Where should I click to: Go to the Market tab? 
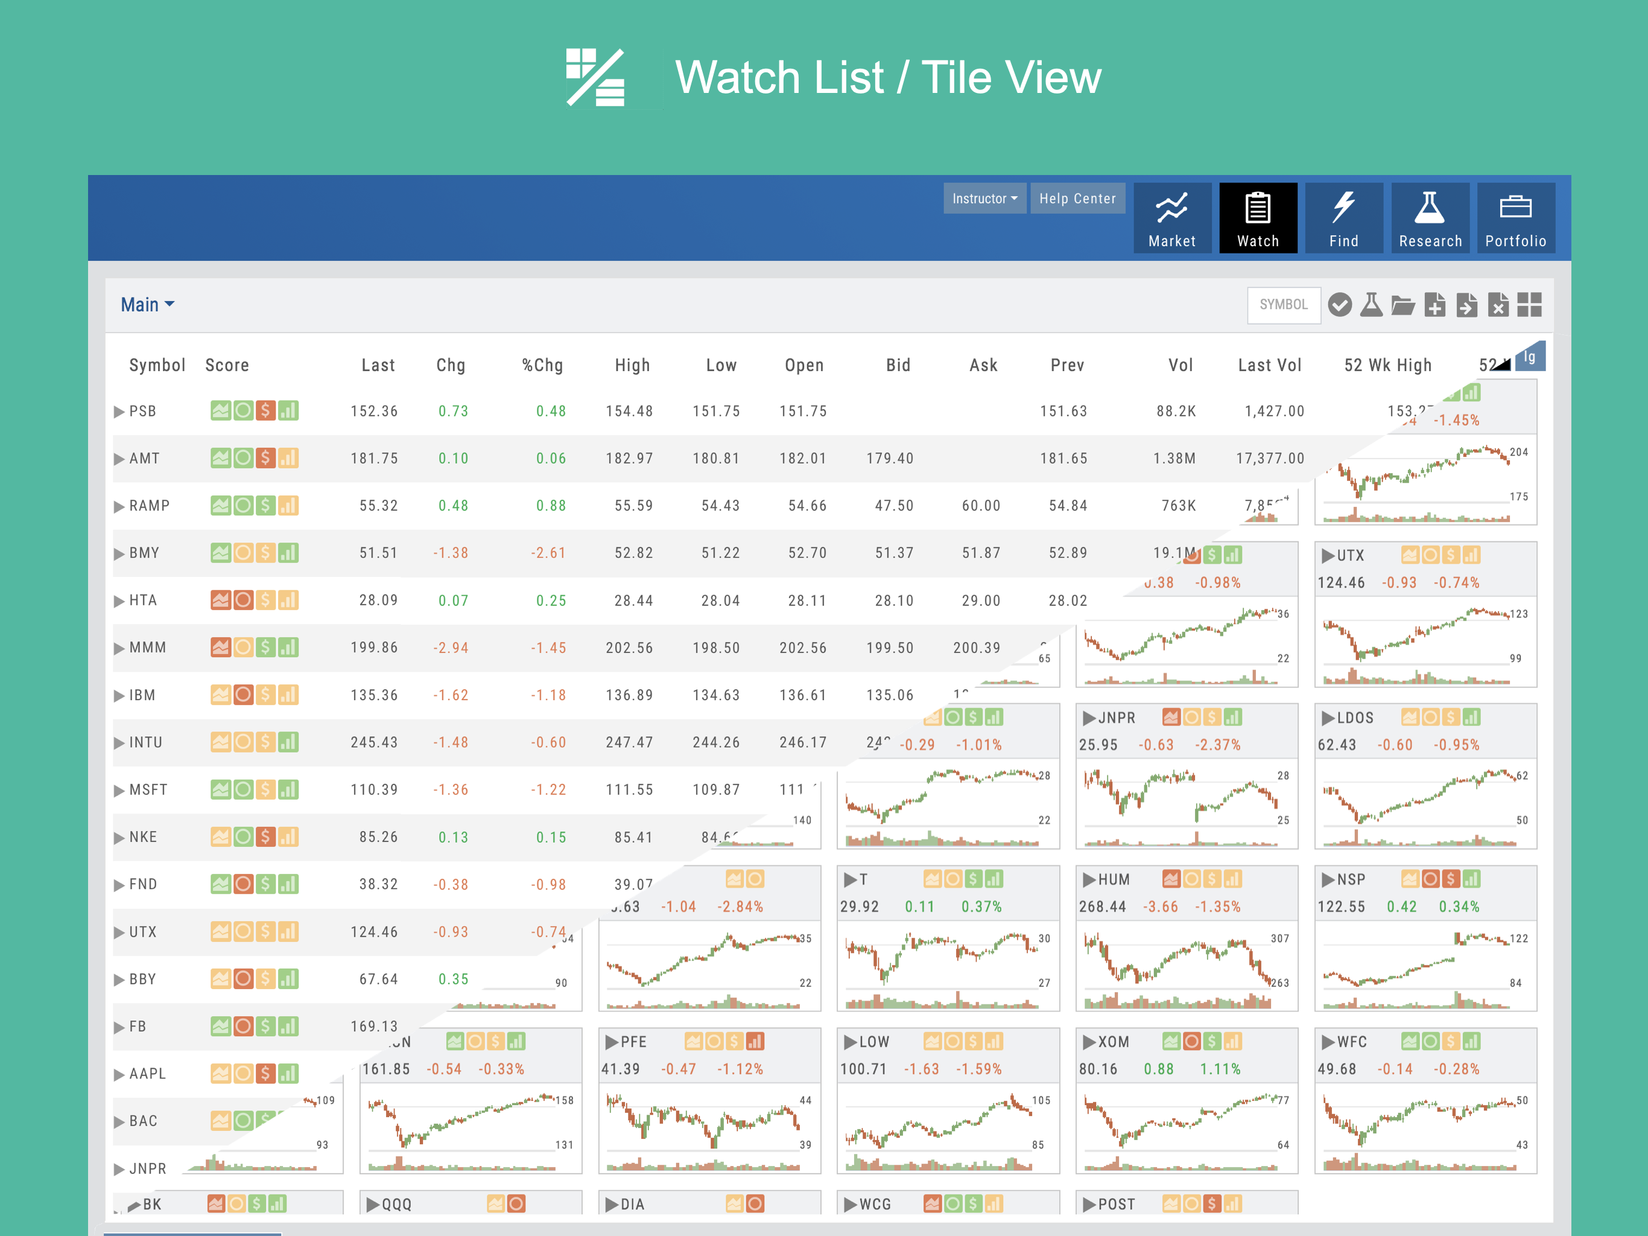click(1172, 218)
